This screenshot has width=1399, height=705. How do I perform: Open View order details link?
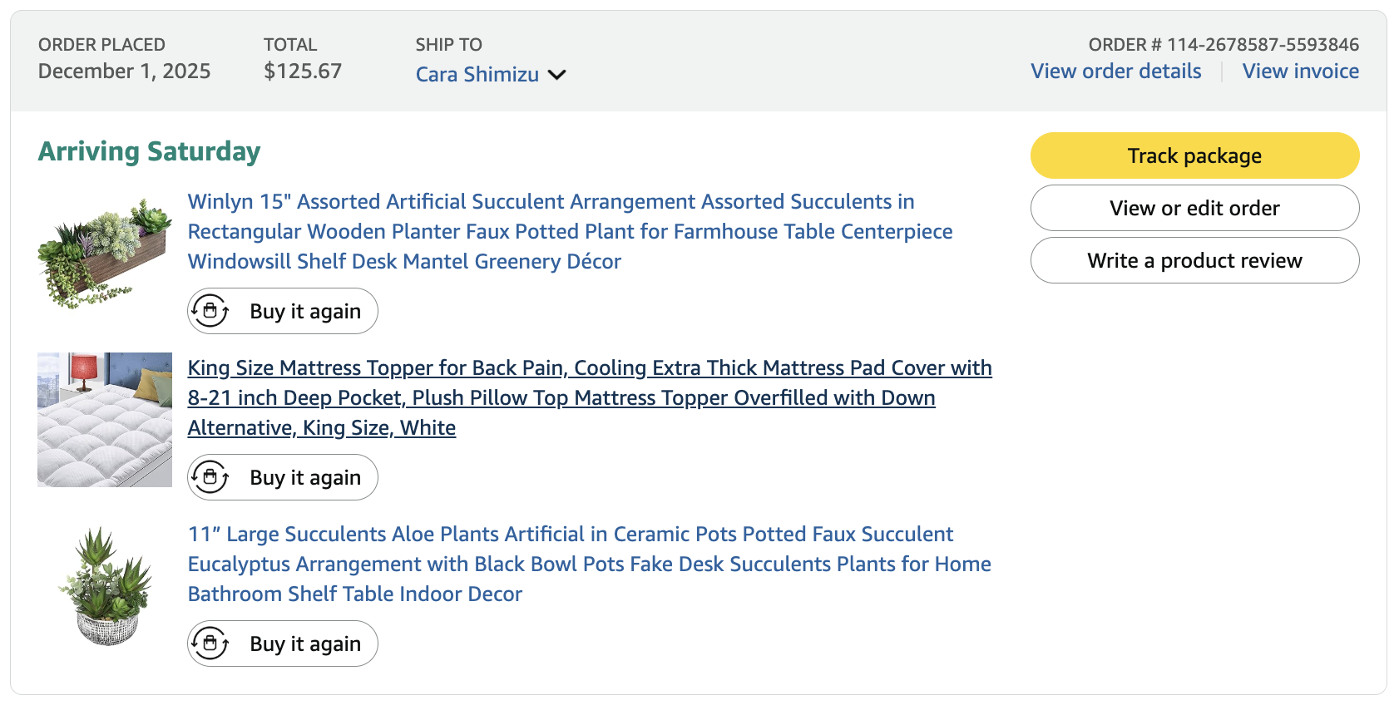[x=1115, y=71]
